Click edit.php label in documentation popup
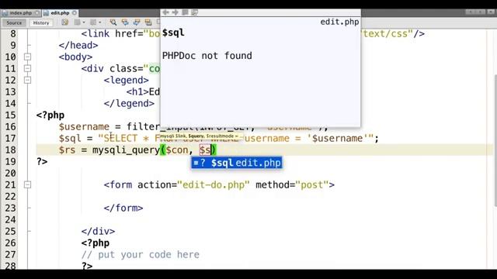 coord(339,22)
